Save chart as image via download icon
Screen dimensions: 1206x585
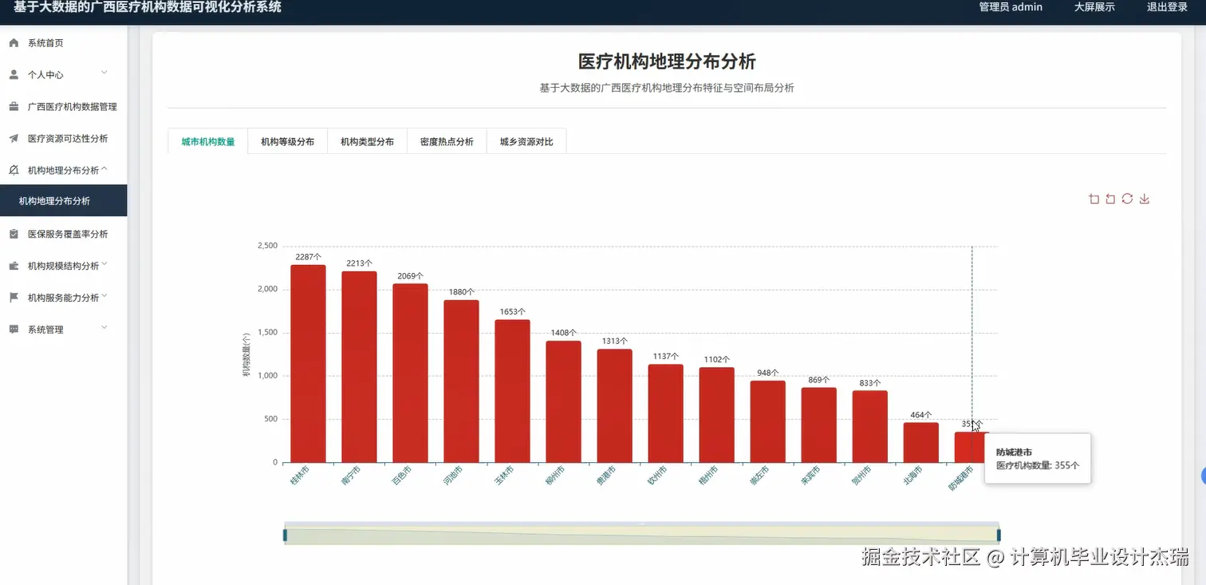1145,199
